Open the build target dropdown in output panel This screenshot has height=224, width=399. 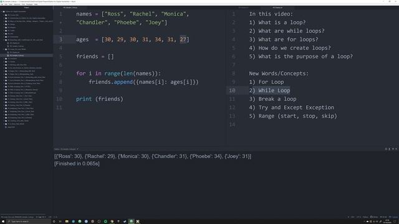coord(66,149)
